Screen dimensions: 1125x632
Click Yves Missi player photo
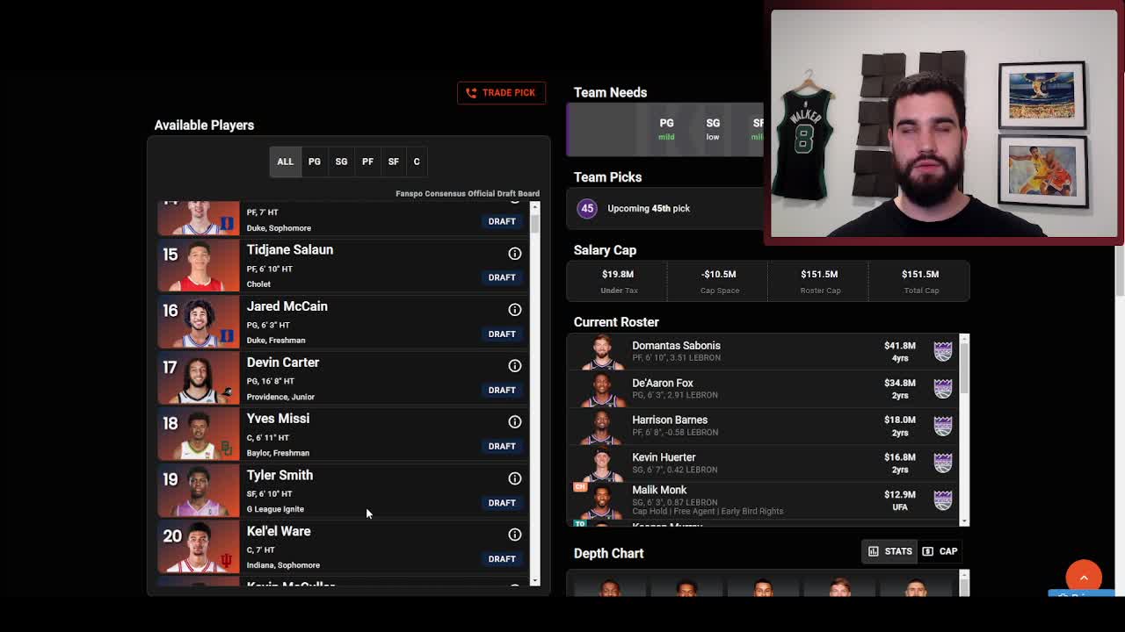tap(199, 434)
